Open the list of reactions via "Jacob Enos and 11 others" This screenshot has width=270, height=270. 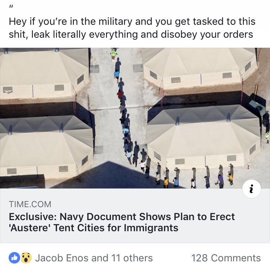coord(94,258)
